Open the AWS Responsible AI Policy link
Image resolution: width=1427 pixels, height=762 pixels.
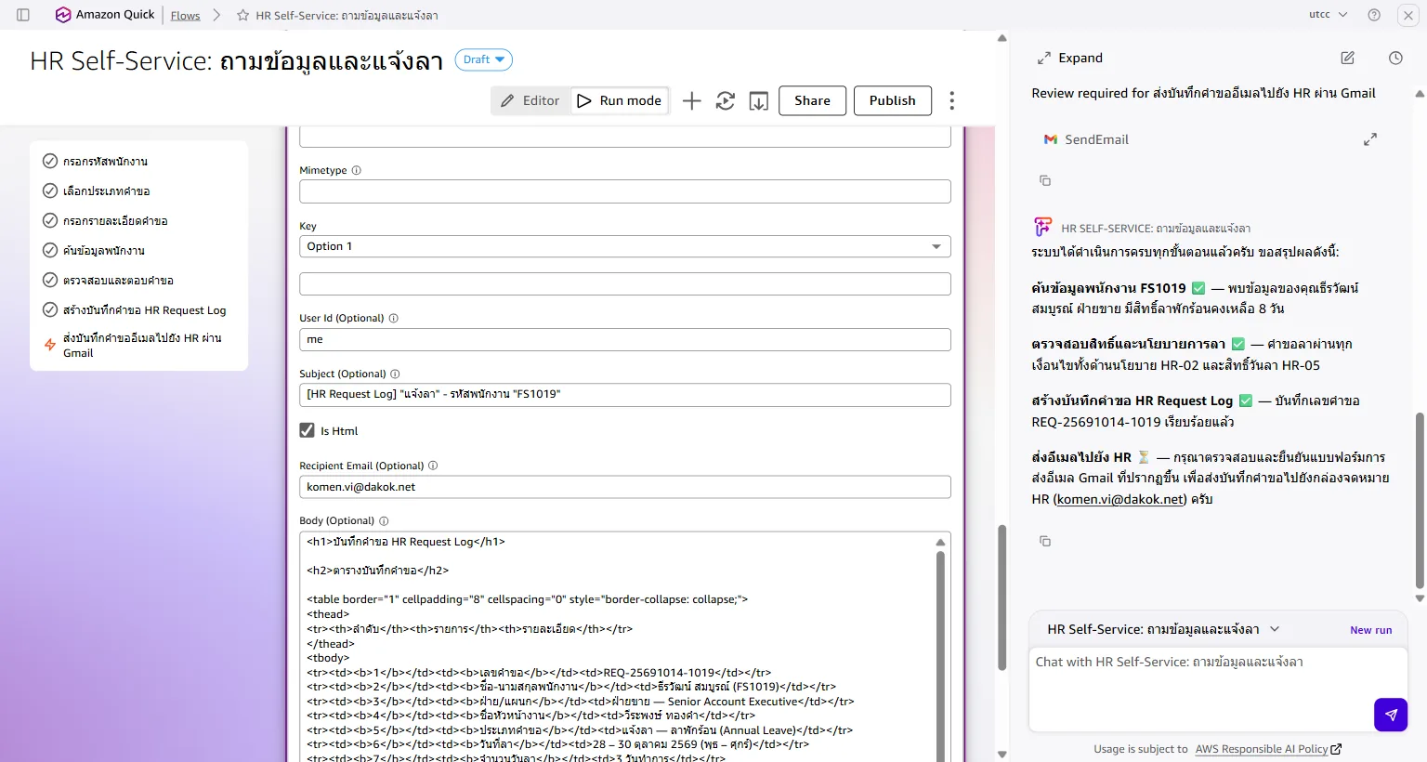[1268, 749]
